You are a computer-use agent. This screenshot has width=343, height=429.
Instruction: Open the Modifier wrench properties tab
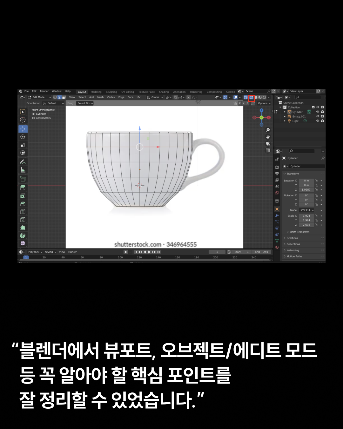tap(277, 215)
